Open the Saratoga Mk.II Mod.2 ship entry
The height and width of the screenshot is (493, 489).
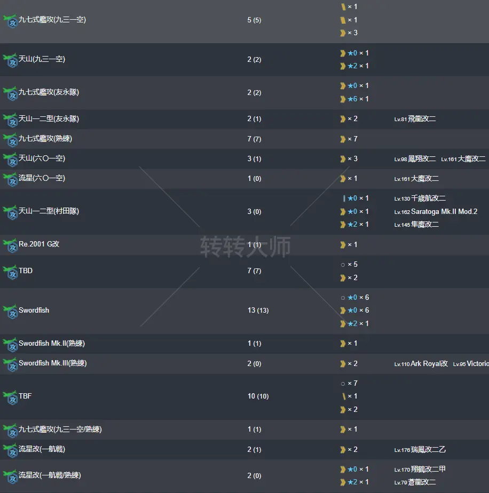444,212
